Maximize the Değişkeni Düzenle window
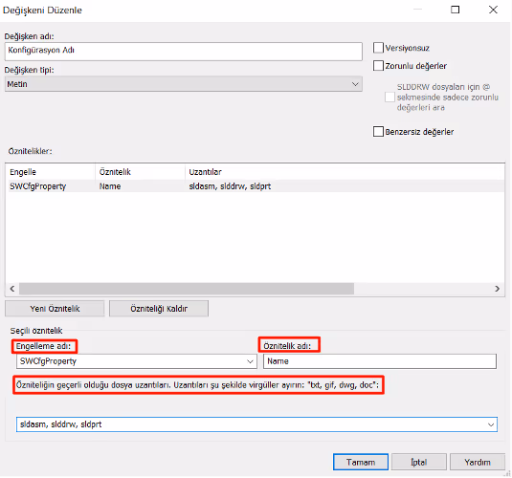 (456, 10)
